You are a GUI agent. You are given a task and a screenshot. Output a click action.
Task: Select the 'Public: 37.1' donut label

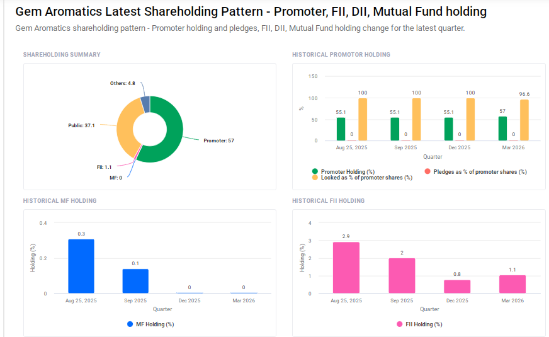81,125
